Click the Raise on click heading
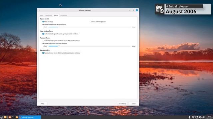This screenshot has width=213, height=119. tap(45, 50)
